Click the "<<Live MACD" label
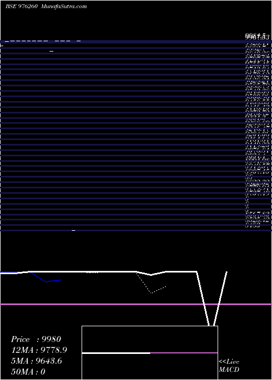This screenshot has height=380, width=272. [229, 366]
